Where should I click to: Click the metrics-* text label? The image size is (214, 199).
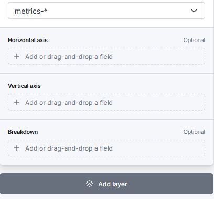(31, 11)
